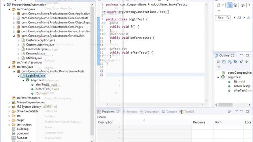Select Utilities.java in Package Explorer
Image resolution: width=253 pixels, height=142 pixels.
coord(34,58)
